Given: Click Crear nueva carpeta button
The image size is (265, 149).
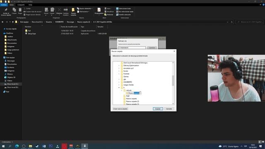Looking at the screenshot, I should coord(120,109).
